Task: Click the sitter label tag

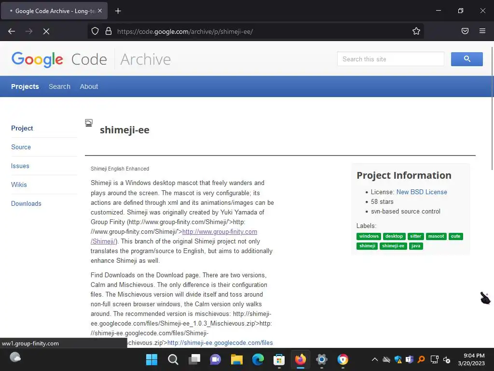Action: coord(415,236)
